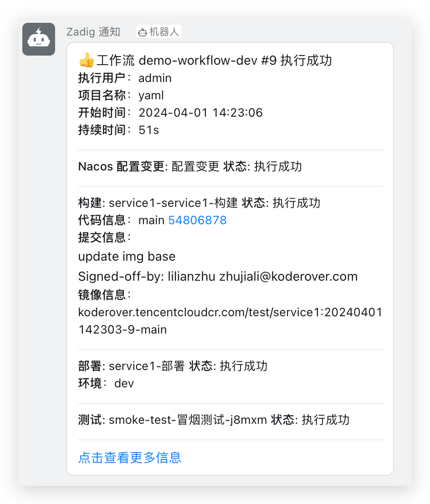430x504 pixels.
Task: Click the 镜像信息 label
Action: [x=104, y=294]
